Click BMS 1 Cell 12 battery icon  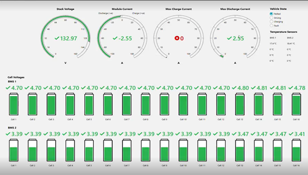coord(221,104)
